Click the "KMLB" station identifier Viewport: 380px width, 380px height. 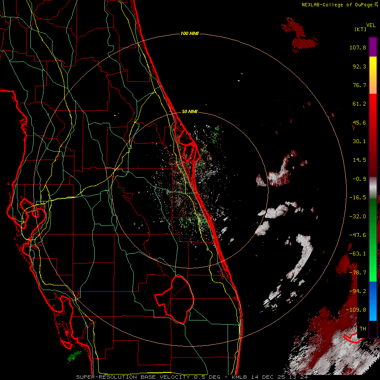[x=239, y=377]
